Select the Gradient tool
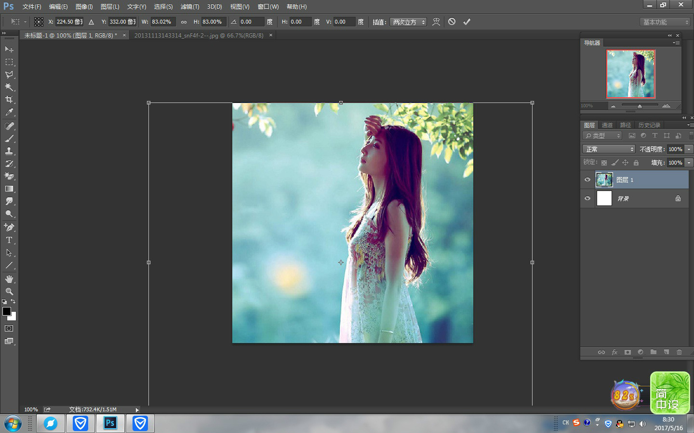Screen dimensions: 694x433 click(x=9, y=189)
